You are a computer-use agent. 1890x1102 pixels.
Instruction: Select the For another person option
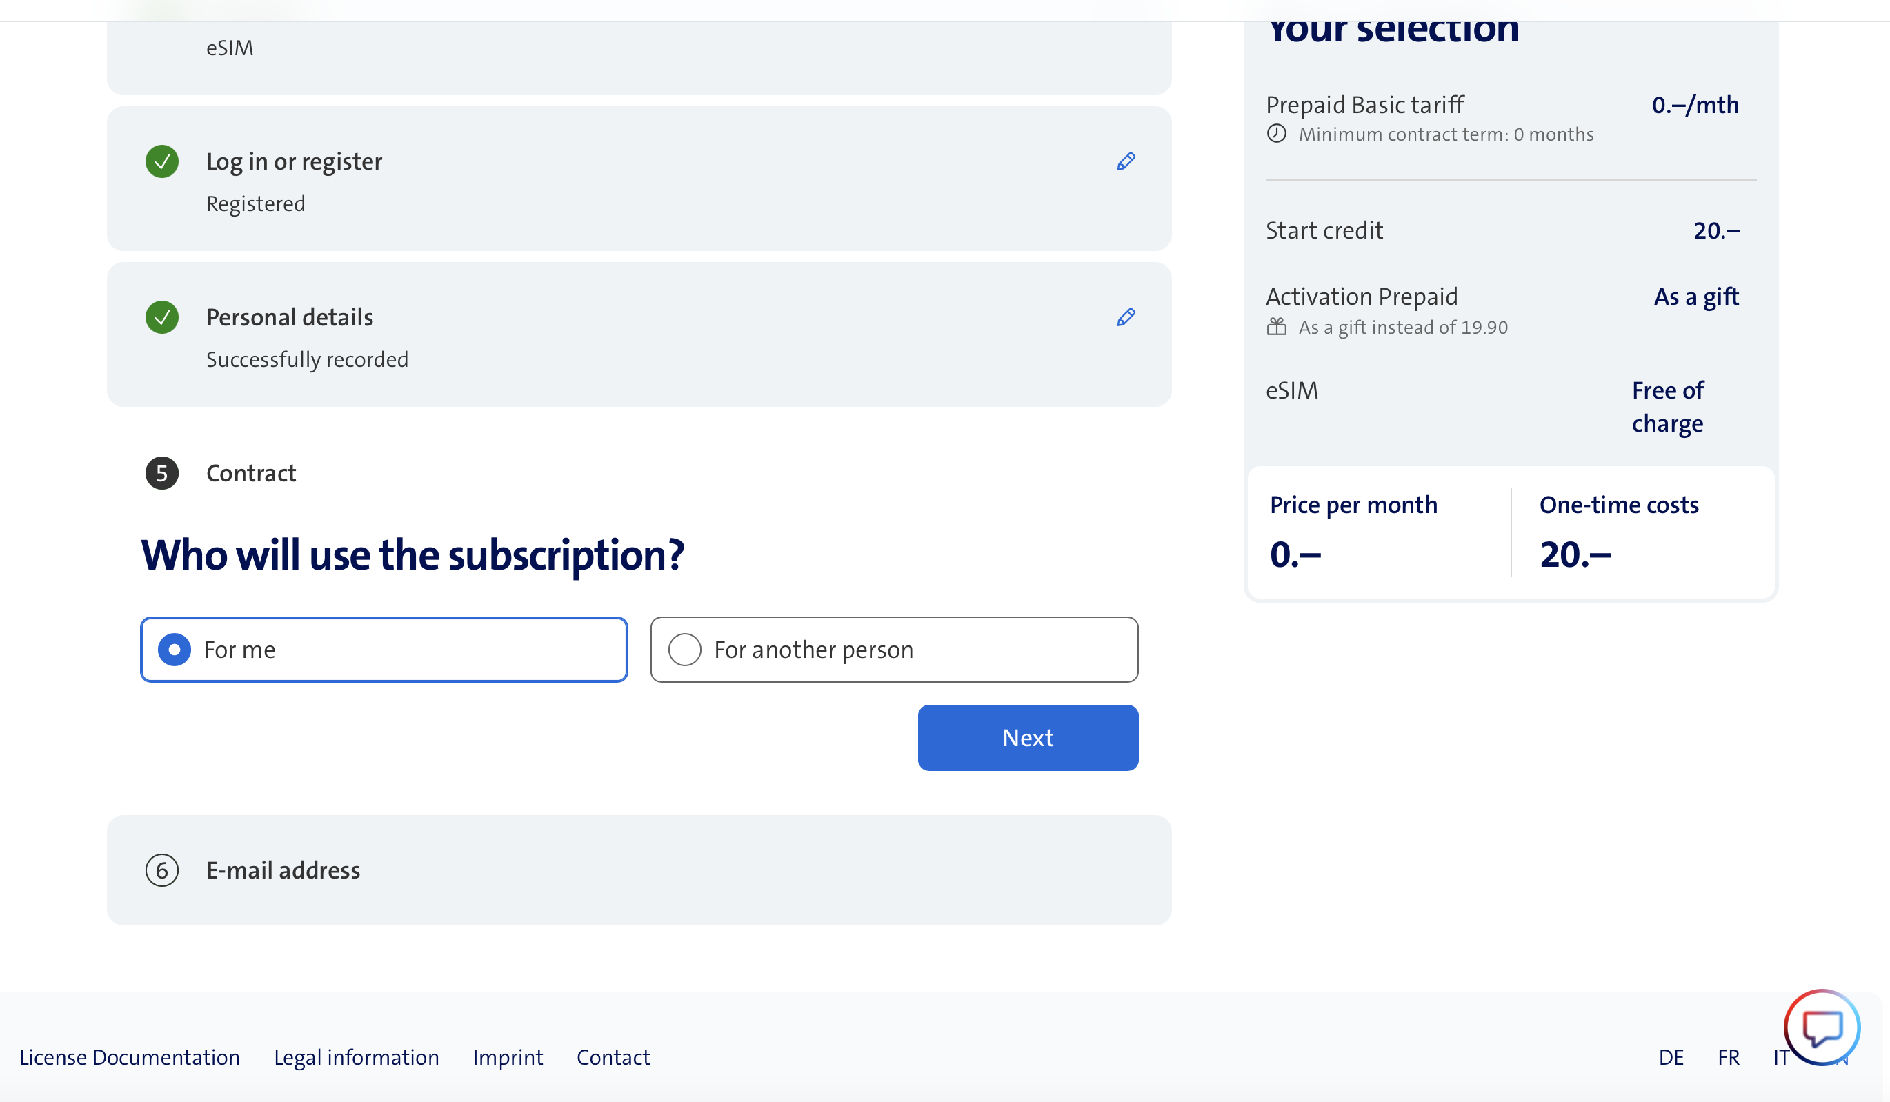point(685,650)
